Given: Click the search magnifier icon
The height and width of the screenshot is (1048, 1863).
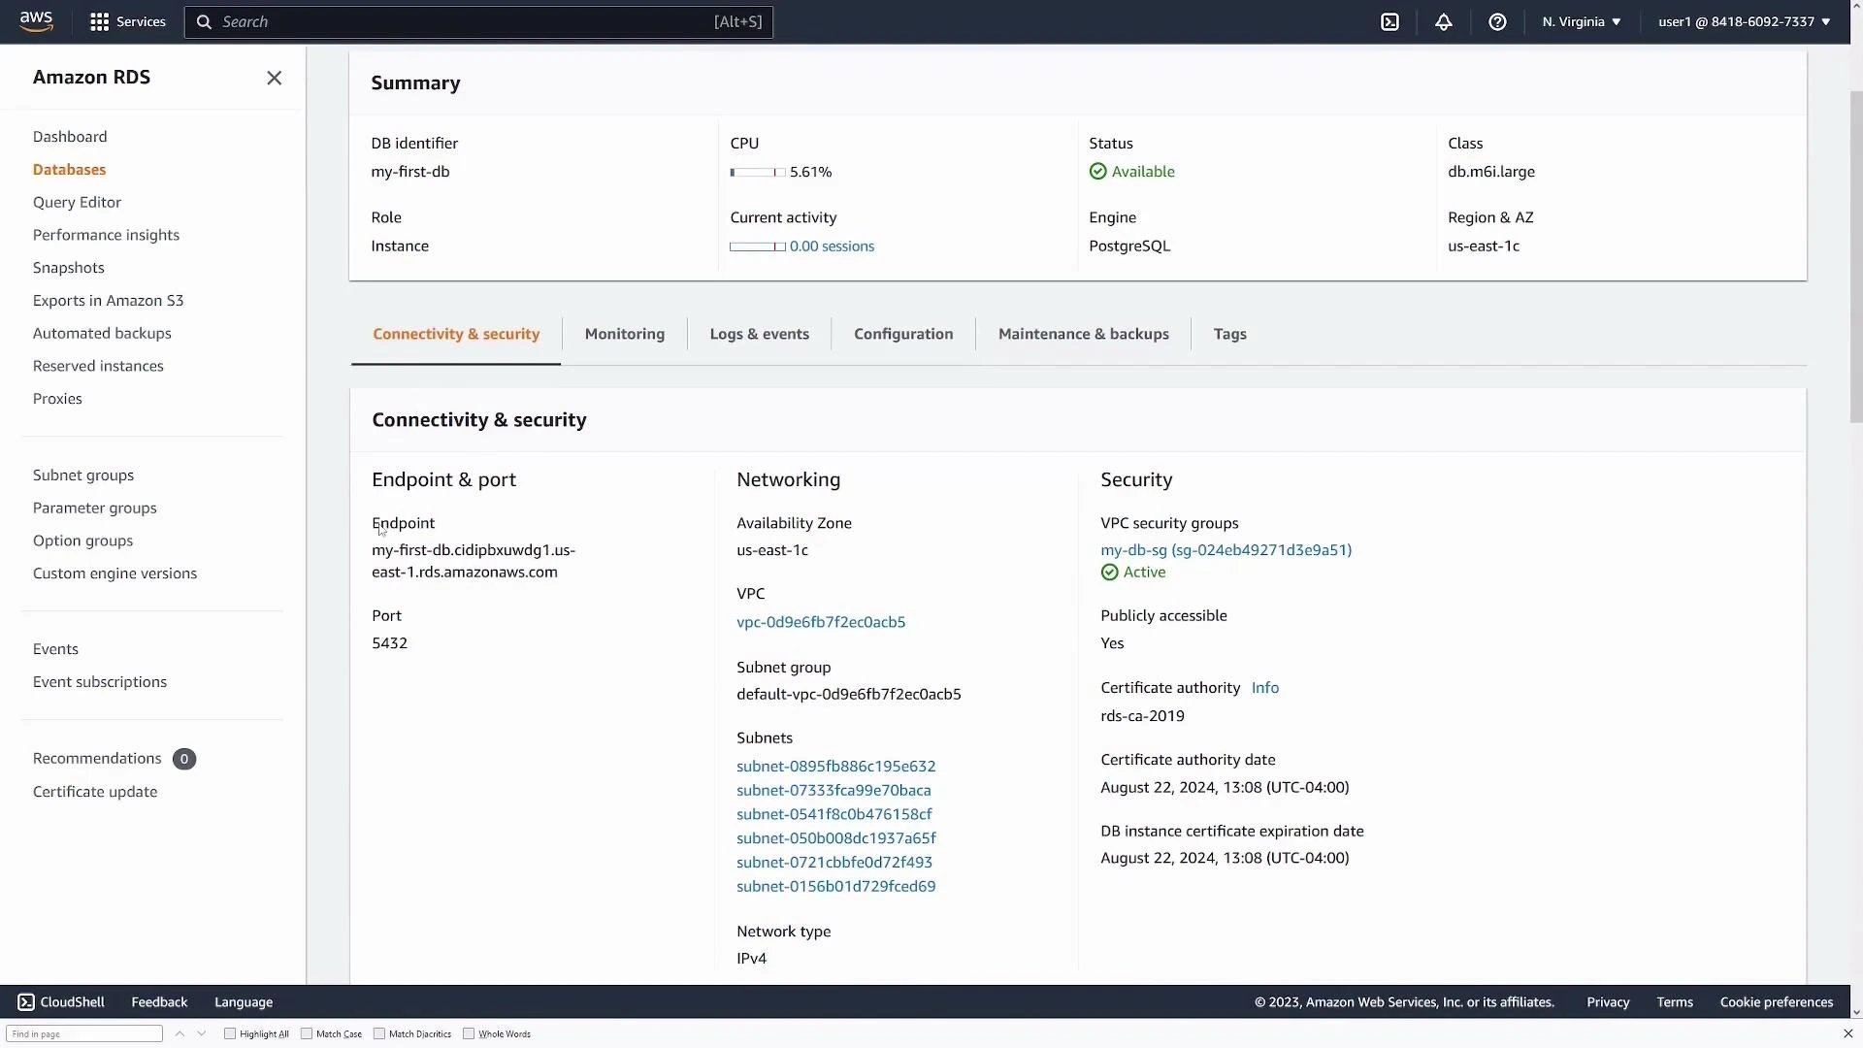Looking at the screenshot, I should 205,21.
